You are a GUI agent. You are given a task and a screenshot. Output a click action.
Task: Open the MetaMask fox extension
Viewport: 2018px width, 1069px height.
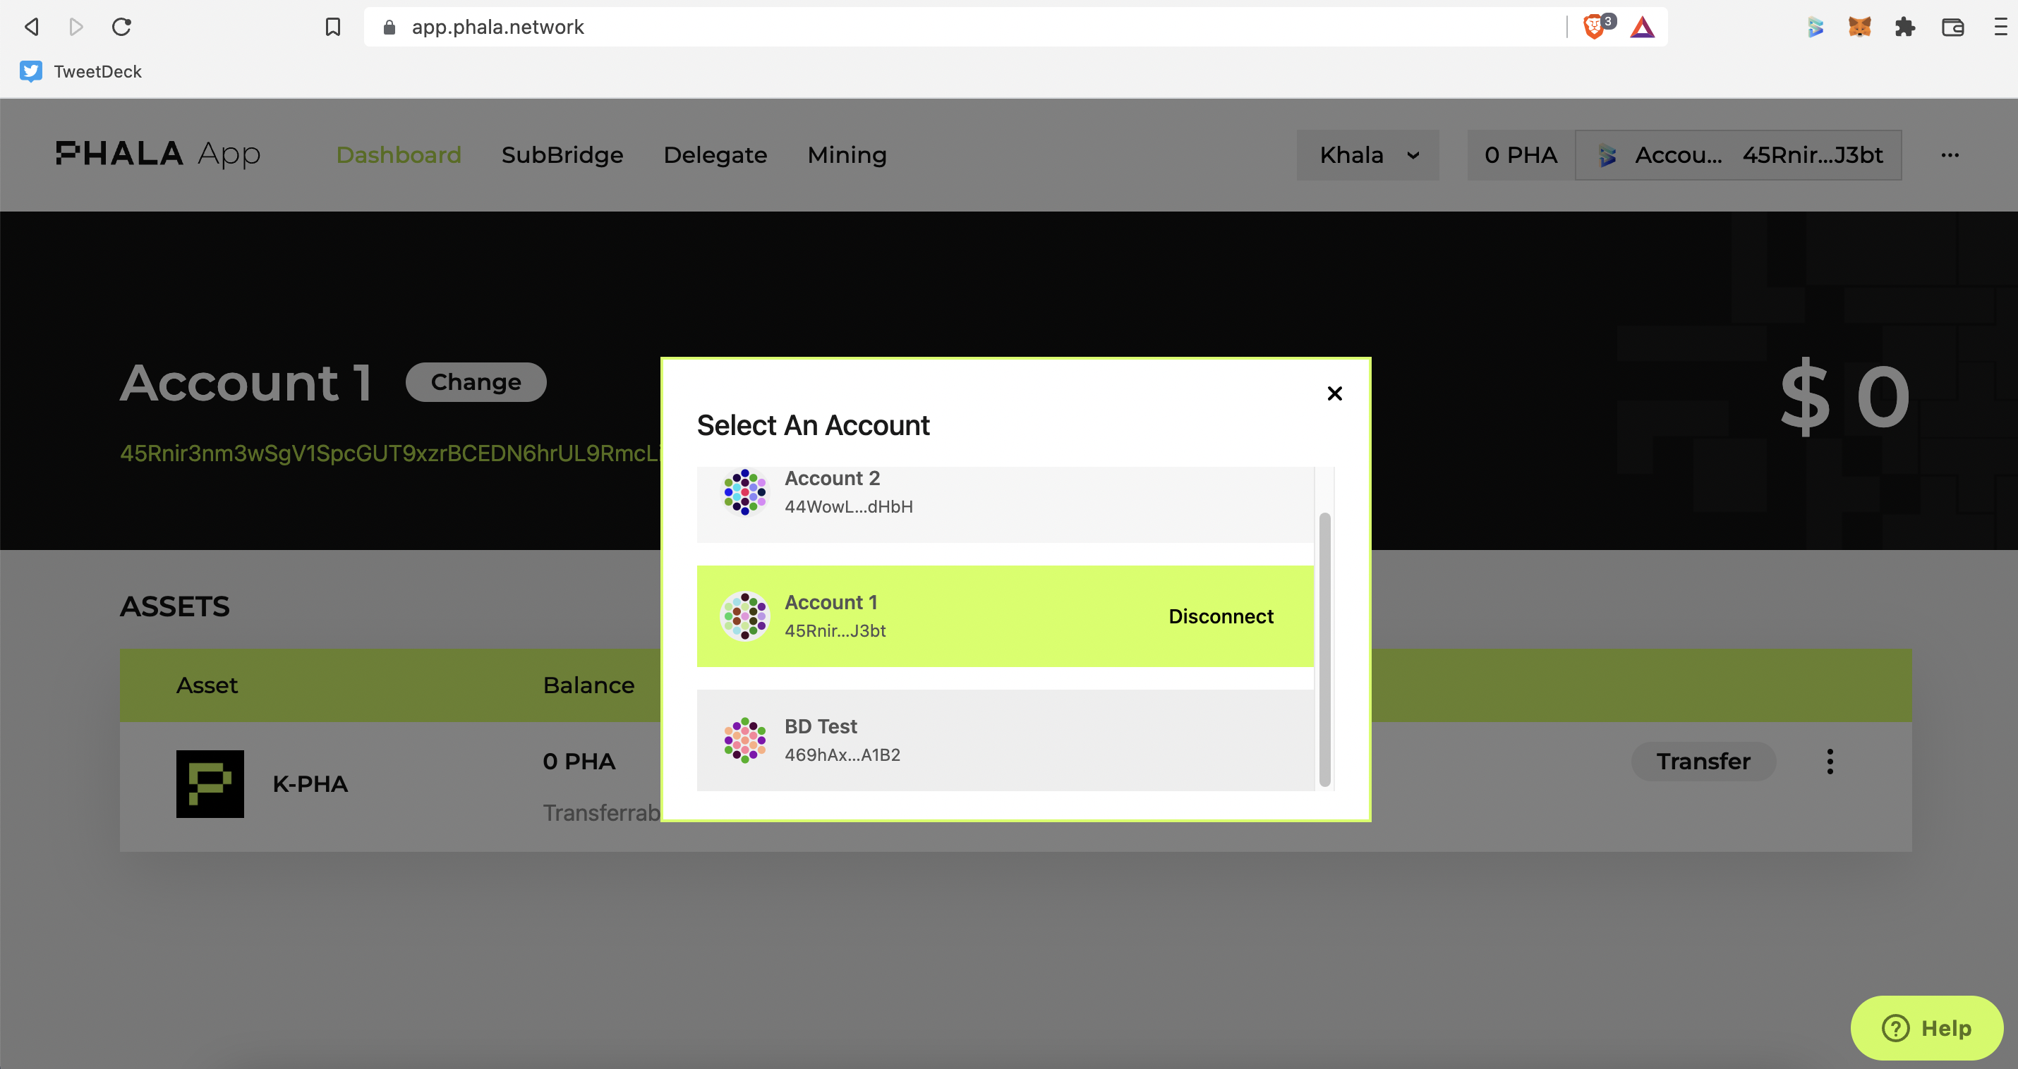pyautogui.click(x=1860, y=28)
